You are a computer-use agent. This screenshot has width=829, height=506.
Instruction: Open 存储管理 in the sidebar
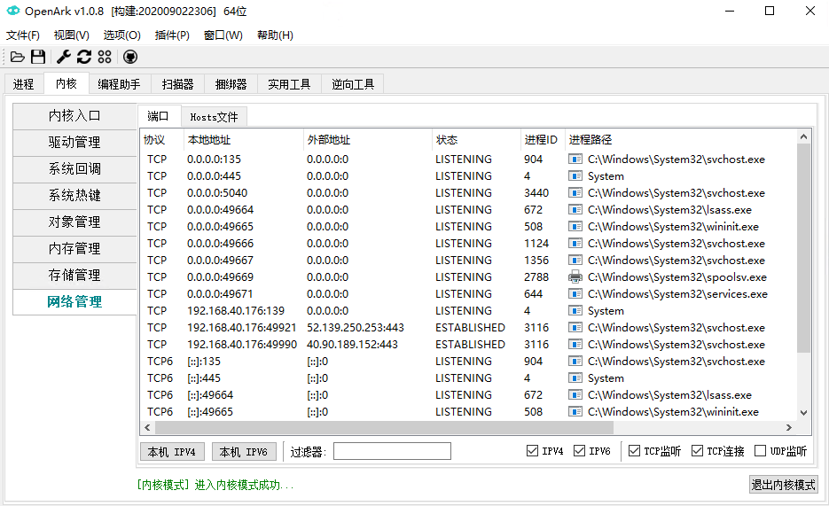pos(74,276)
